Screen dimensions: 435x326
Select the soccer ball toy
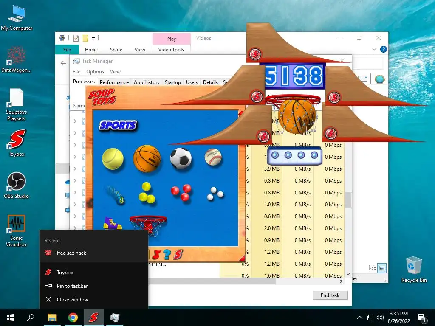point(181,158)
